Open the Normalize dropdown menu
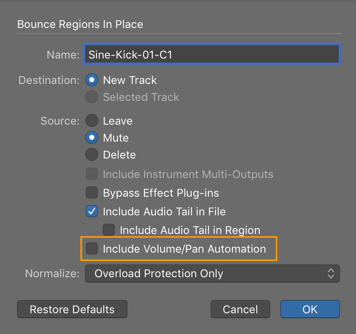 [x=212, y=273]
